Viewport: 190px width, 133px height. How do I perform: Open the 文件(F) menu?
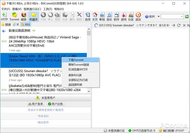[x=6, y=9]
